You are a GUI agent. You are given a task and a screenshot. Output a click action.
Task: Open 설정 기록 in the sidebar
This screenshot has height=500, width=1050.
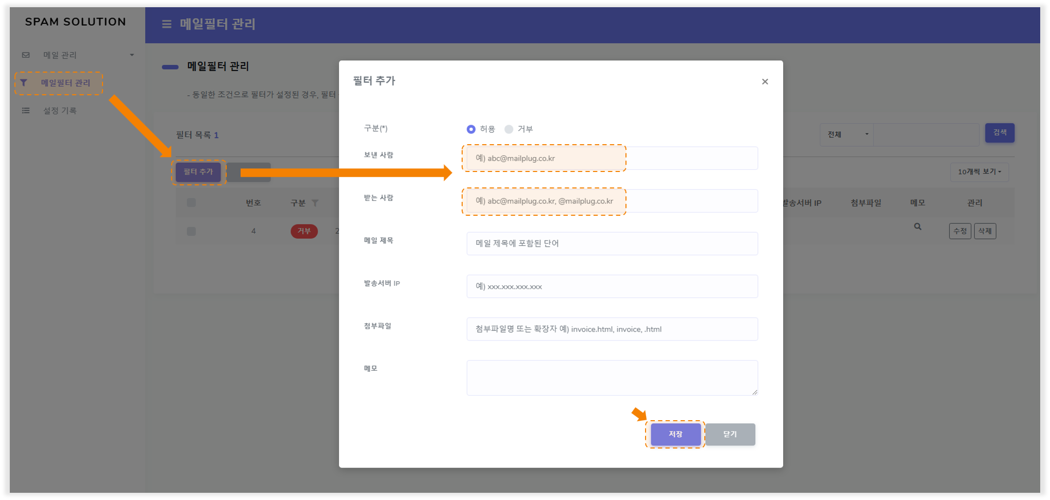pyautogui.click(x=60, y=111)
